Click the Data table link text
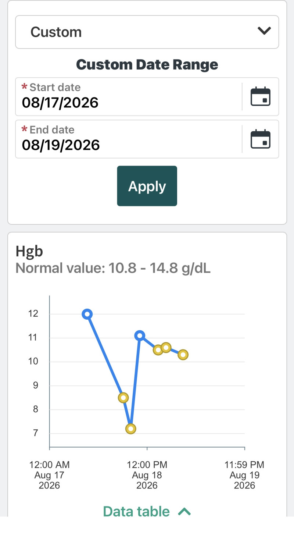This screenshot has width=294, height=540. pos(136,511)
